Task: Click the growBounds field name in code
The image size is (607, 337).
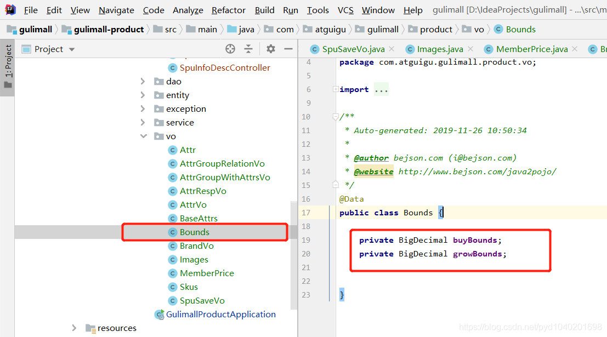Action: [x=477, y=254]
